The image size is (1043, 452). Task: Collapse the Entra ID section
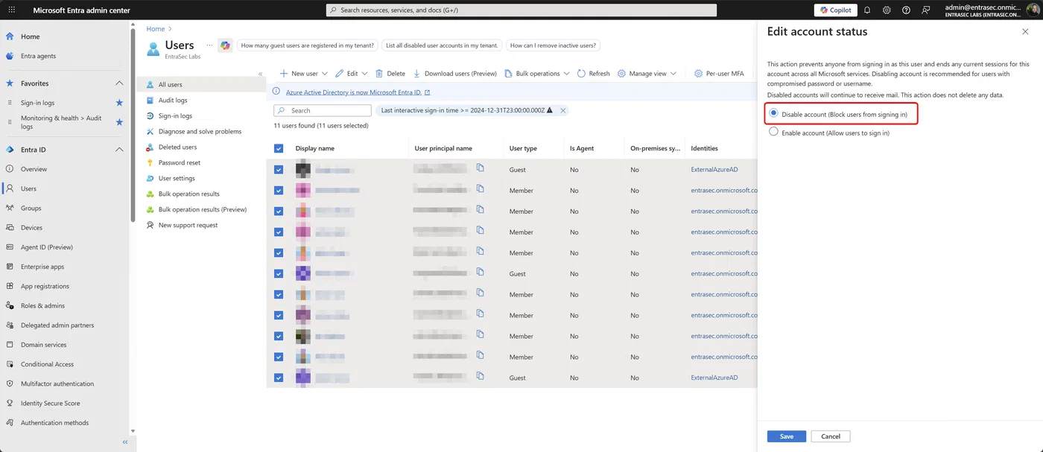119,150
